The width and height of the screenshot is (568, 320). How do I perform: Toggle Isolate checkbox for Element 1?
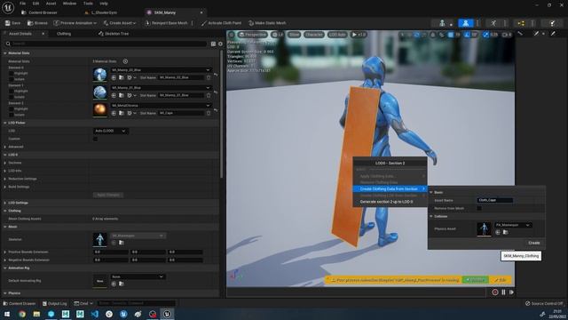pos(11,97)
